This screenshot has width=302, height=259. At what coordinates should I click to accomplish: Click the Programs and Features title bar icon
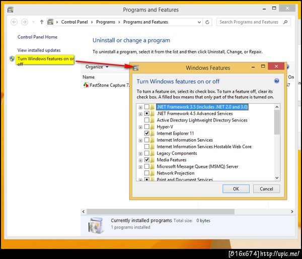pos(10,10)
